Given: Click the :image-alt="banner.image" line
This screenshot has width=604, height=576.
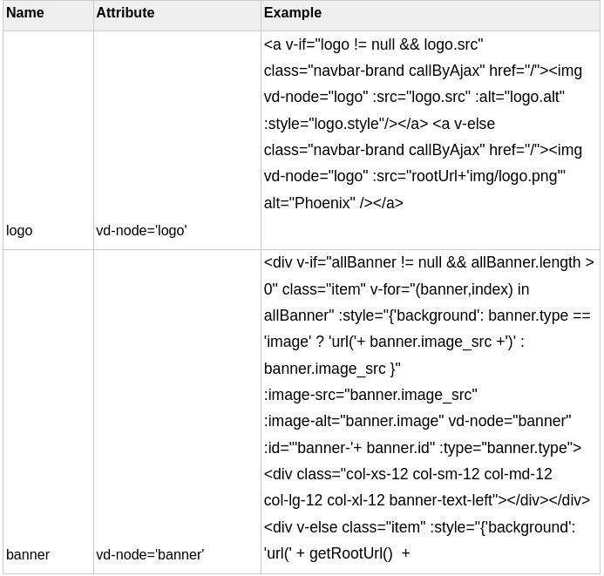Looking at the screenshot, I should [417, 421].
